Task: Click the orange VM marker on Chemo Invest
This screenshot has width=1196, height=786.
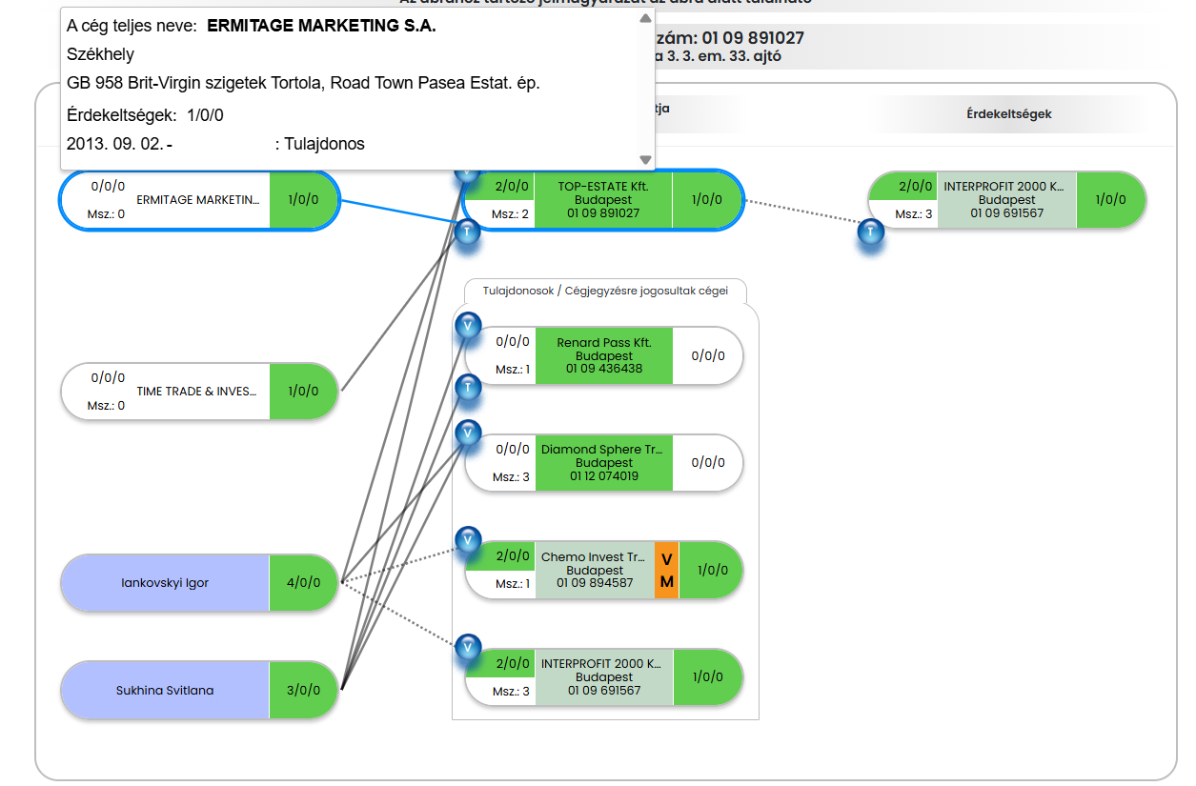Action: [x=666, y=570]
